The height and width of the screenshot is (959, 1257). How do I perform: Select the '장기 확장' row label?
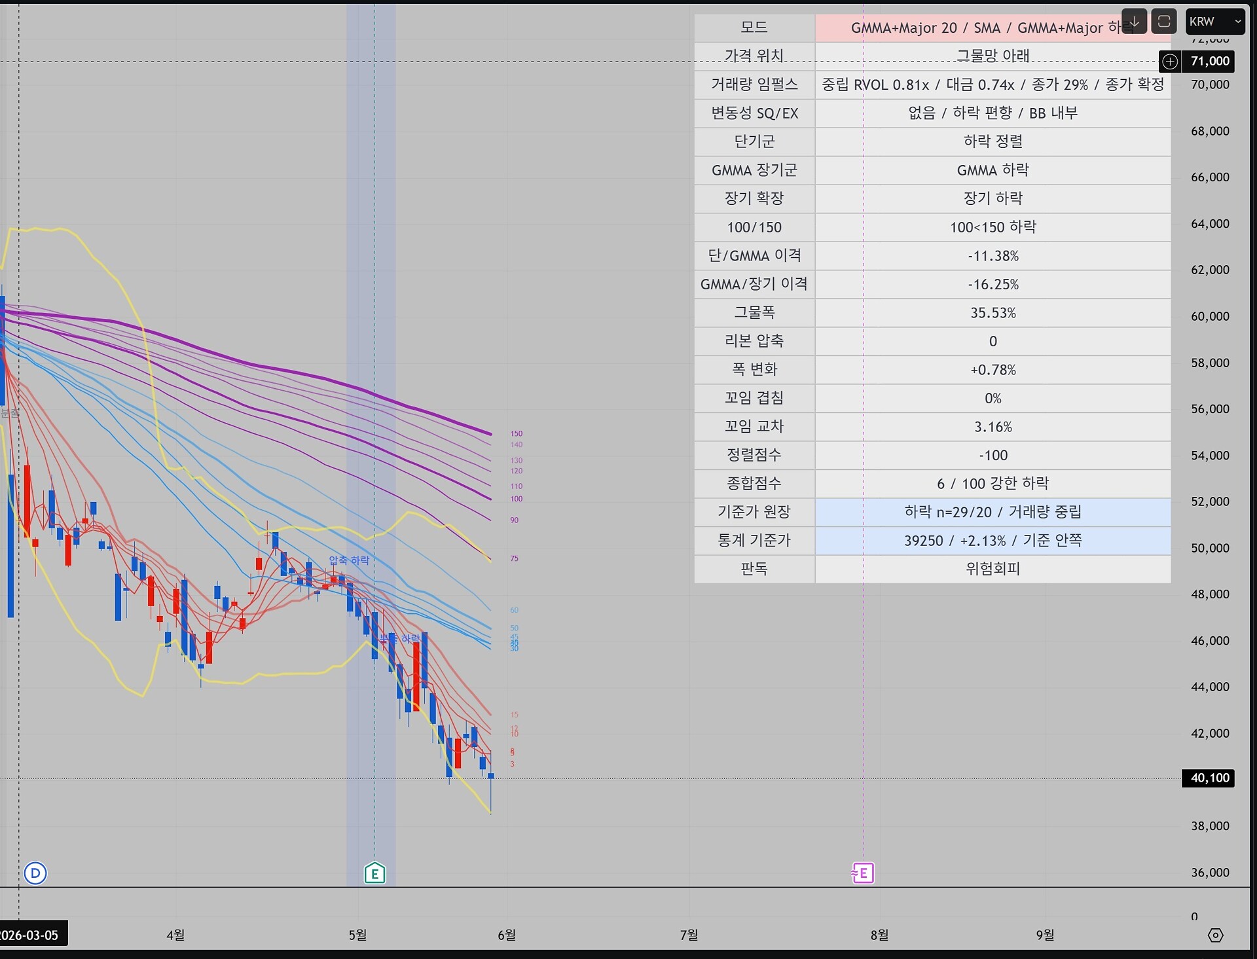click(x=754, y=198)
